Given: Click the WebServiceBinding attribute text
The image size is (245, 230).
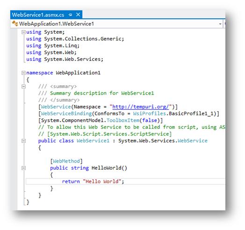Looking at the screenshot, I should [x=66, y=113].
